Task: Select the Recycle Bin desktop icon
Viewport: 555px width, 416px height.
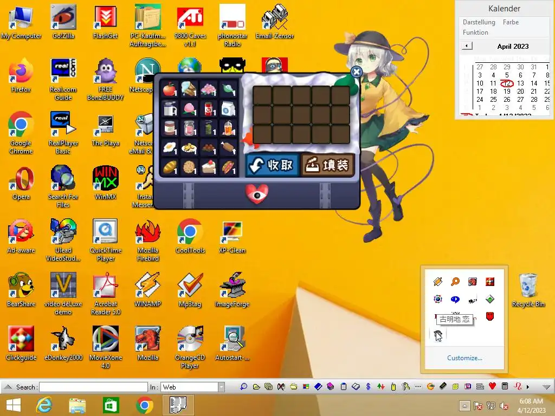Action: pyautogui.click(x=528, y=290)
